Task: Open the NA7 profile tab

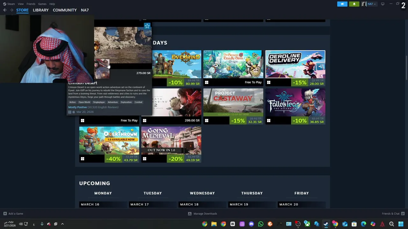Action: click(85, 10)
